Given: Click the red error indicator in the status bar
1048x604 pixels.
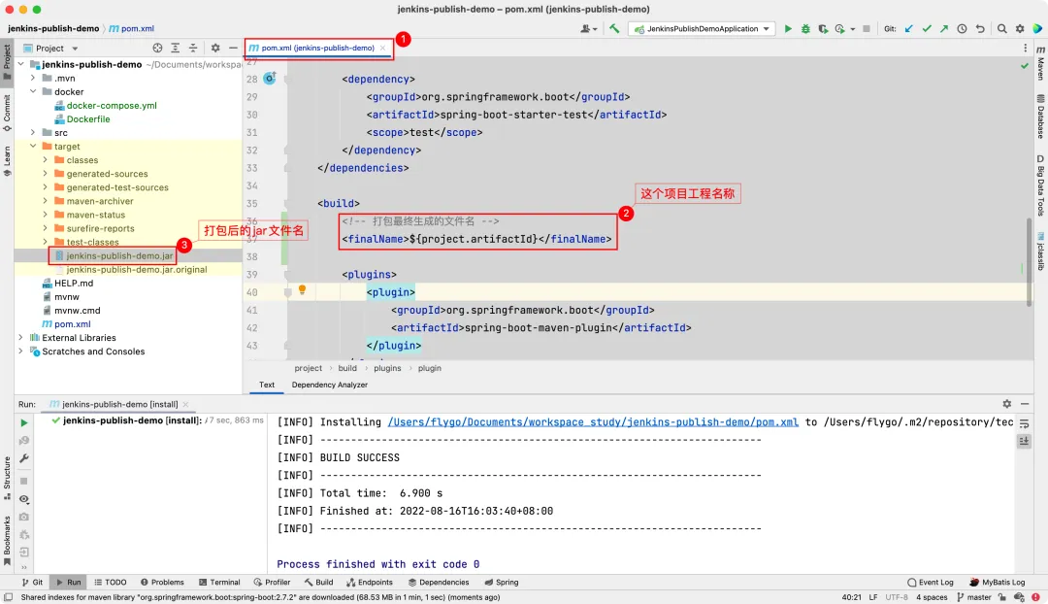Looking at the screenshot, I should [1036, 597].
